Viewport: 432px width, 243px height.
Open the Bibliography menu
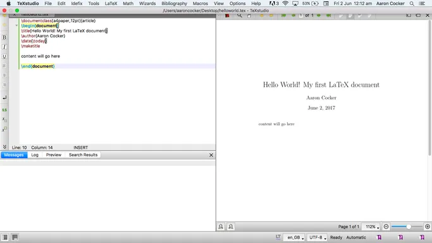[174, 3]
